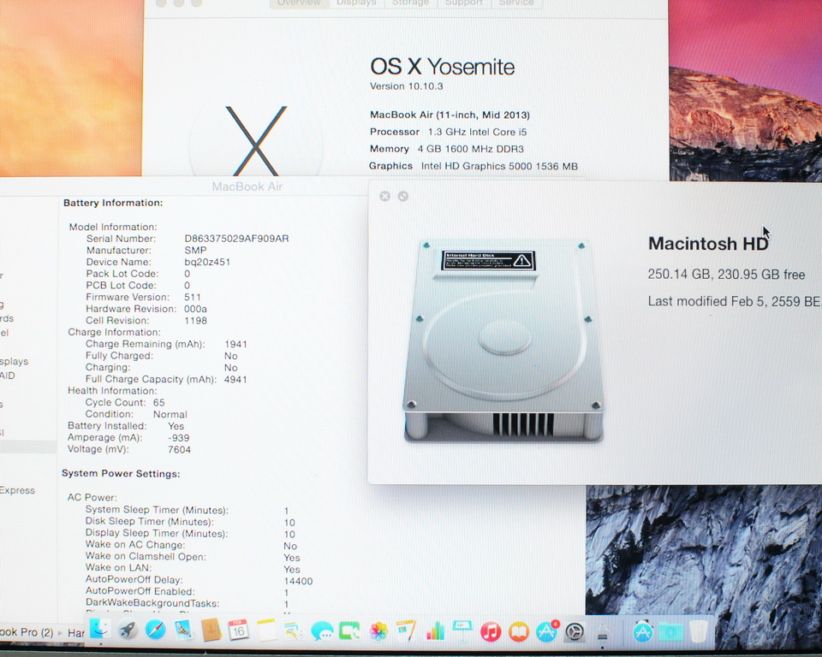
Task: Close the Macintosh HD preview window
Action: tap(384, 196)
